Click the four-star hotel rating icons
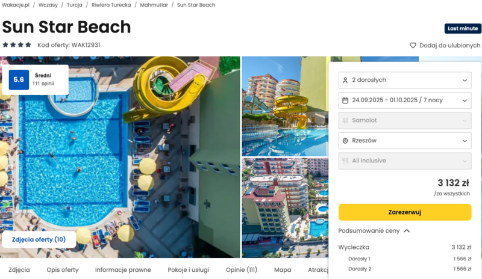The width and height of the screenshot is (482, 279). click(x=17, y=45)
